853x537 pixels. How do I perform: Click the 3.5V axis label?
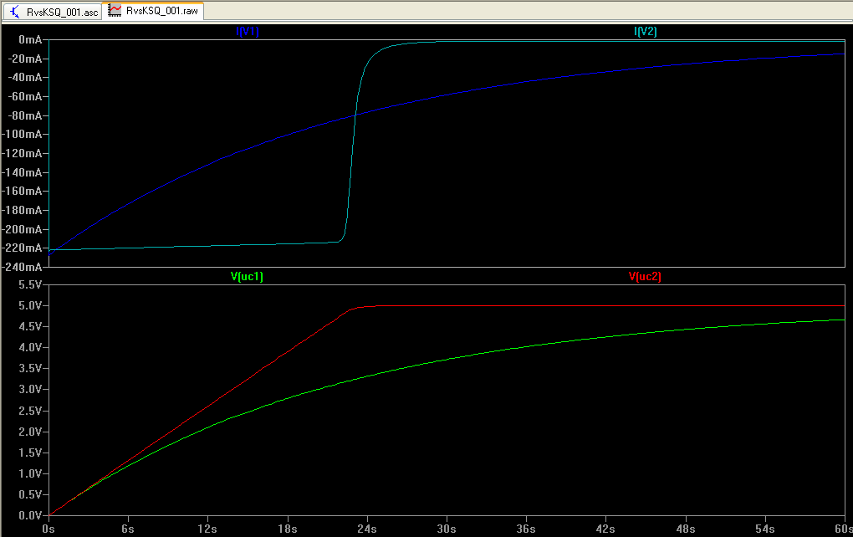[30, 368]
